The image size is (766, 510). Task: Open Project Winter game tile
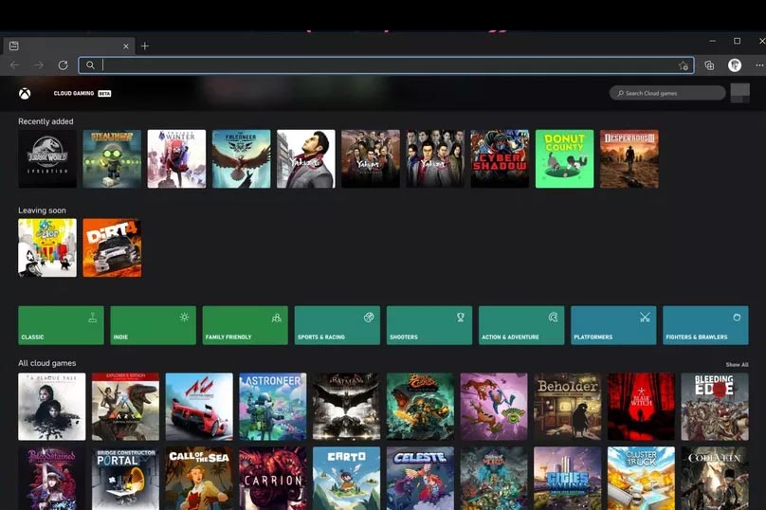(177, 158)
